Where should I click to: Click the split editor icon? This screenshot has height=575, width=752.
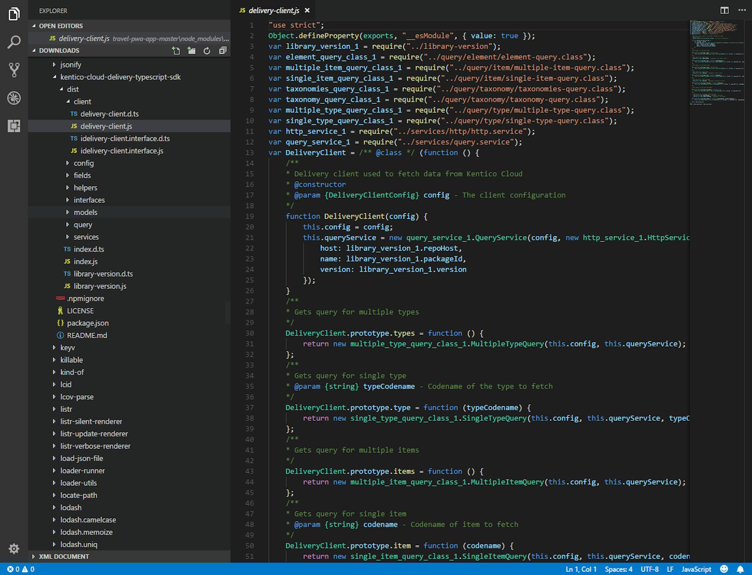click(724, 10)
